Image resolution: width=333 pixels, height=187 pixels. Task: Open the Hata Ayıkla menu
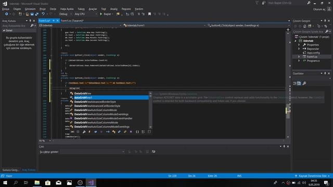[67, 9]
